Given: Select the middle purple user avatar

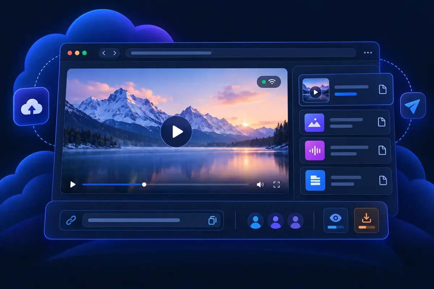Looking at the screenshot, I should tap(276, 220).
